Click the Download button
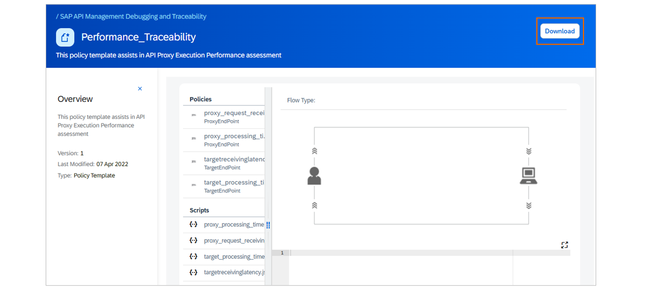This screenshot has width=660, height=290. [x=560, y=31]
